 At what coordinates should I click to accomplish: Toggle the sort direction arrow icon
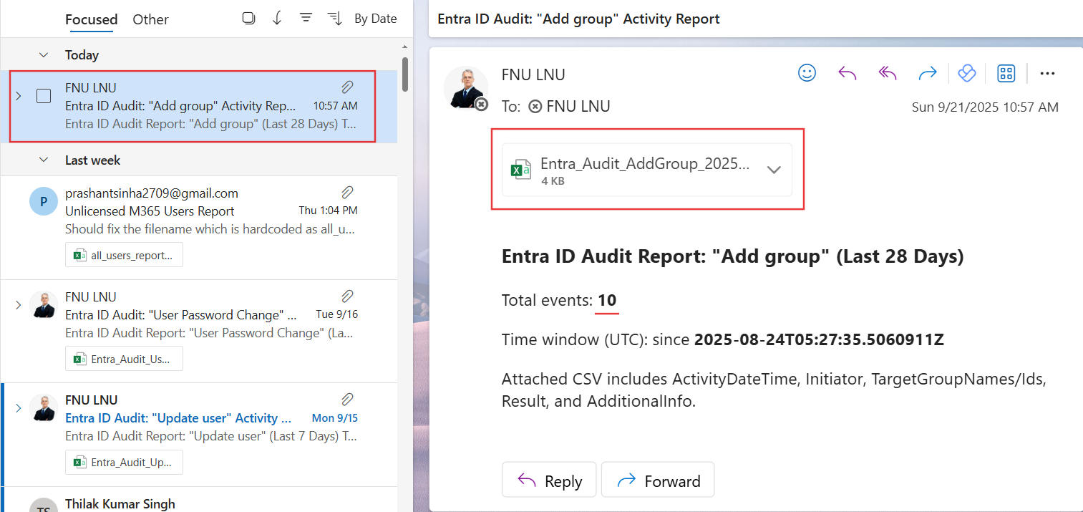(277, 19)
